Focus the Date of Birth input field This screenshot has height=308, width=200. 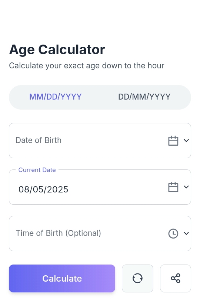(100, 141)
